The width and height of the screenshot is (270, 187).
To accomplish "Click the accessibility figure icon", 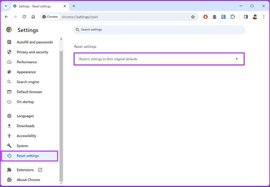I will (9, 136).
